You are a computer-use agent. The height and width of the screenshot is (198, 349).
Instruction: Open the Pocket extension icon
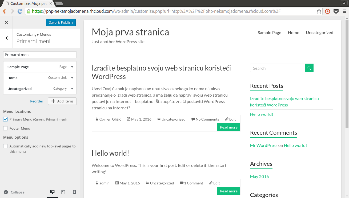[336, 11]
